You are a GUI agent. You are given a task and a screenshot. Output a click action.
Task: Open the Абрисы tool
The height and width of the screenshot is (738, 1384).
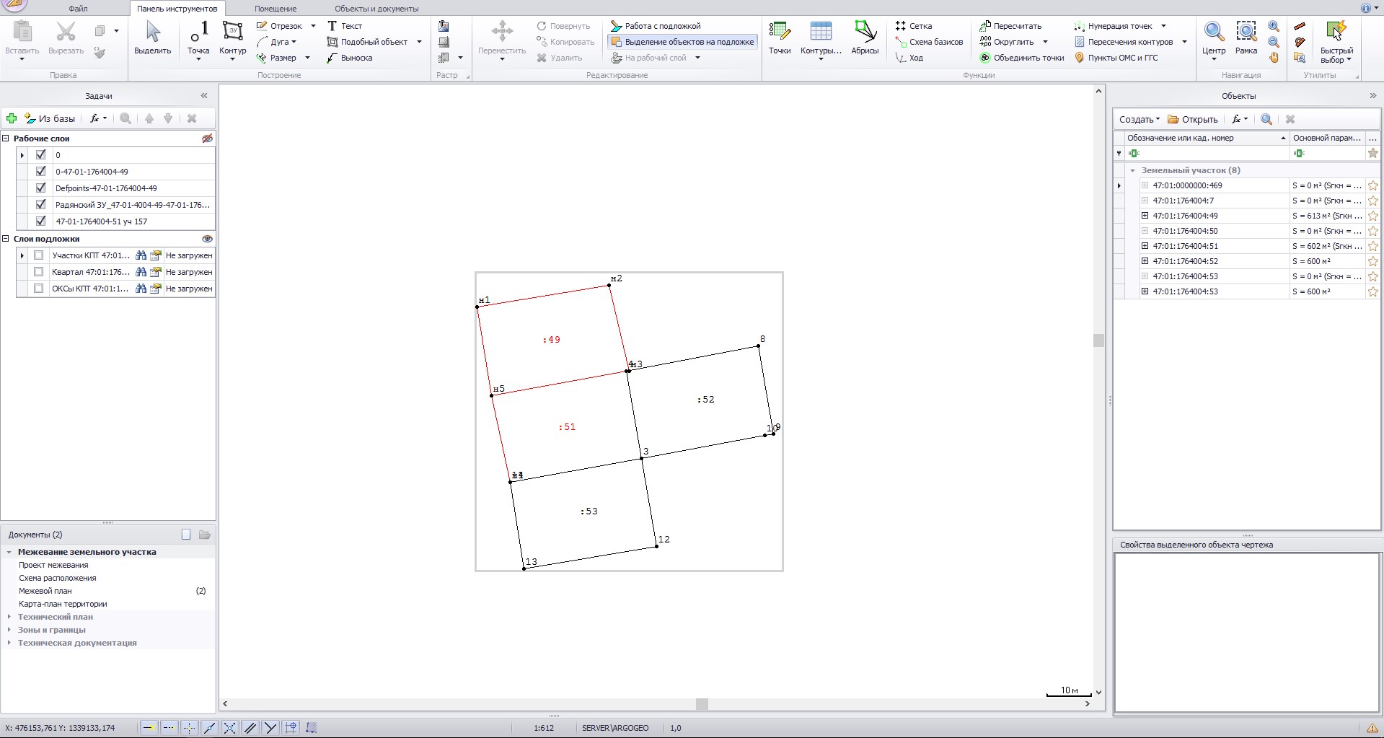click(864, 38)
